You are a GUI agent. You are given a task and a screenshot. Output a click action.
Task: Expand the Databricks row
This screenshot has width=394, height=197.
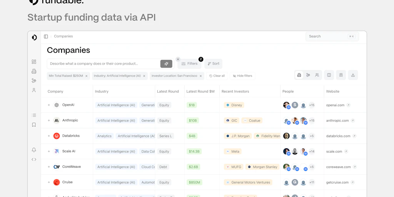coord(49,136)
